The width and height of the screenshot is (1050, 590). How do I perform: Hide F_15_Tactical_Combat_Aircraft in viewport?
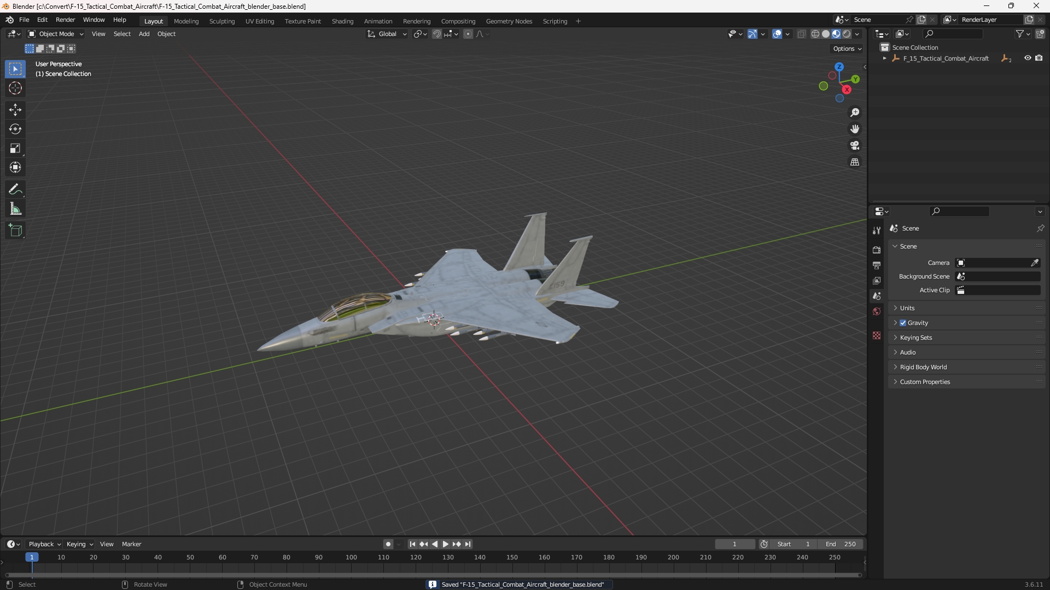(x=1028, y=58)
